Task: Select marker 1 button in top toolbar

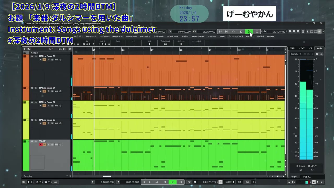Action: click(290, 32)
